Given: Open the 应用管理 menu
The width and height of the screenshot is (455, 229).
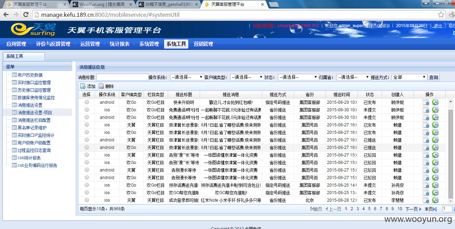Looking at the screenshot, I should 16,44.
